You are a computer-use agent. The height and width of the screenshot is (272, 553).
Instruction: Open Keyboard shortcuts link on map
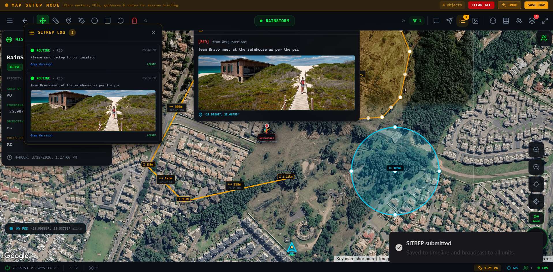(x=355, y=259)
